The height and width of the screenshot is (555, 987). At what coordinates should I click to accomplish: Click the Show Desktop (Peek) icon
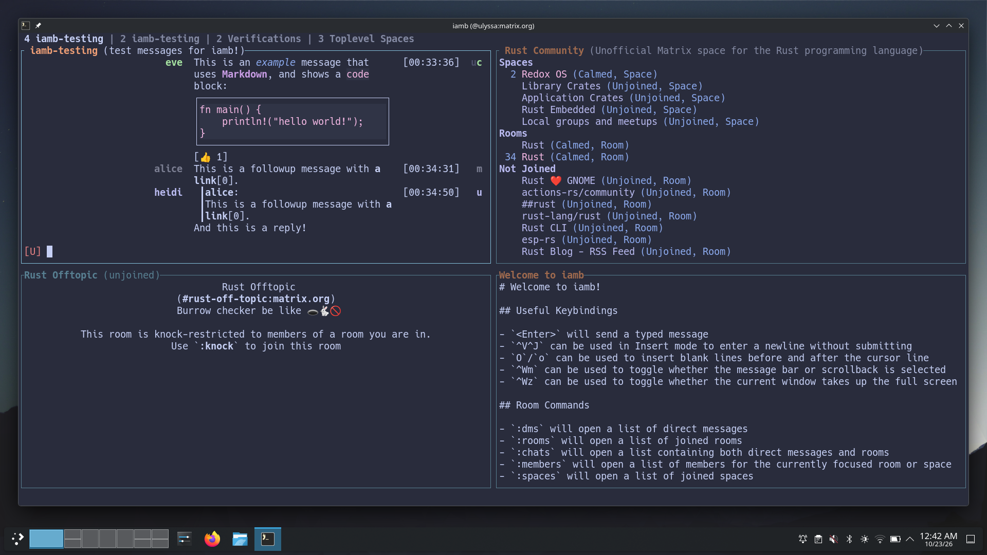point(970,539)
